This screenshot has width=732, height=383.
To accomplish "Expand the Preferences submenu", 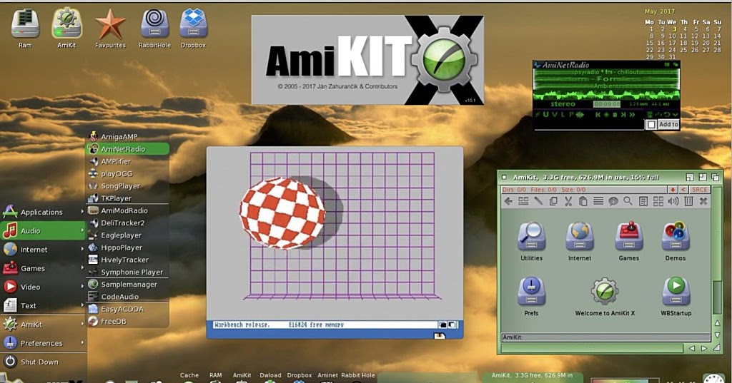I will (x=43, y=343).
